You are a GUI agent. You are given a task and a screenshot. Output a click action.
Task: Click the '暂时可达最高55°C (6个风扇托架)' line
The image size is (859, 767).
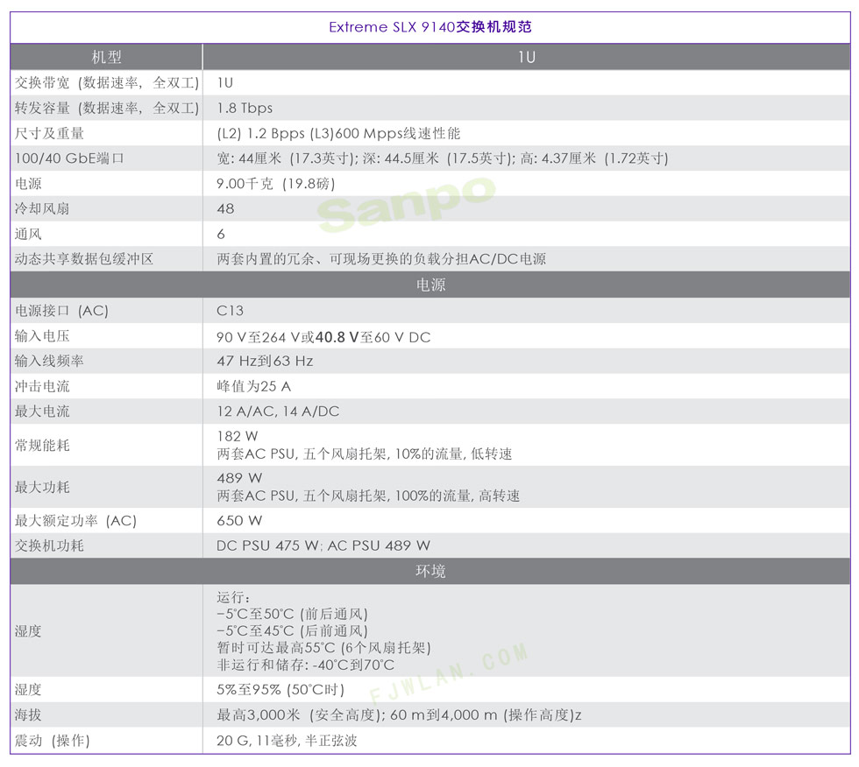coord(323,648)
